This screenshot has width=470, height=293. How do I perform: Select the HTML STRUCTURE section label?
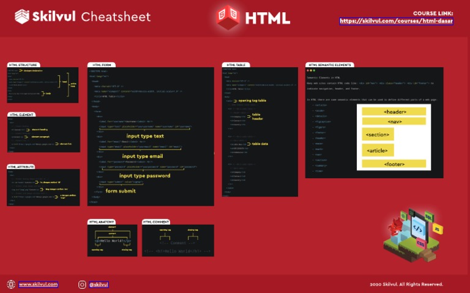coord(23,65)
